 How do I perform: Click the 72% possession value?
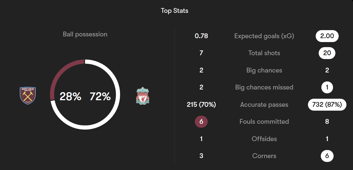point(100,96)
